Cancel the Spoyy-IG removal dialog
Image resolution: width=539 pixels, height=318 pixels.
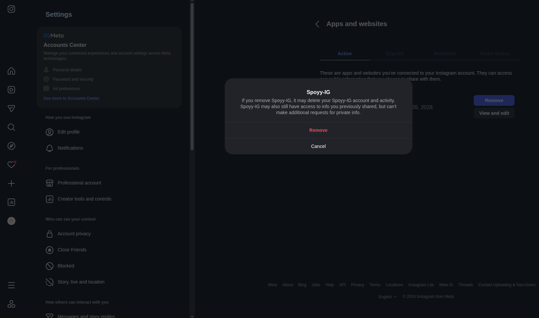pyautogui.click(x=318, y=146)
